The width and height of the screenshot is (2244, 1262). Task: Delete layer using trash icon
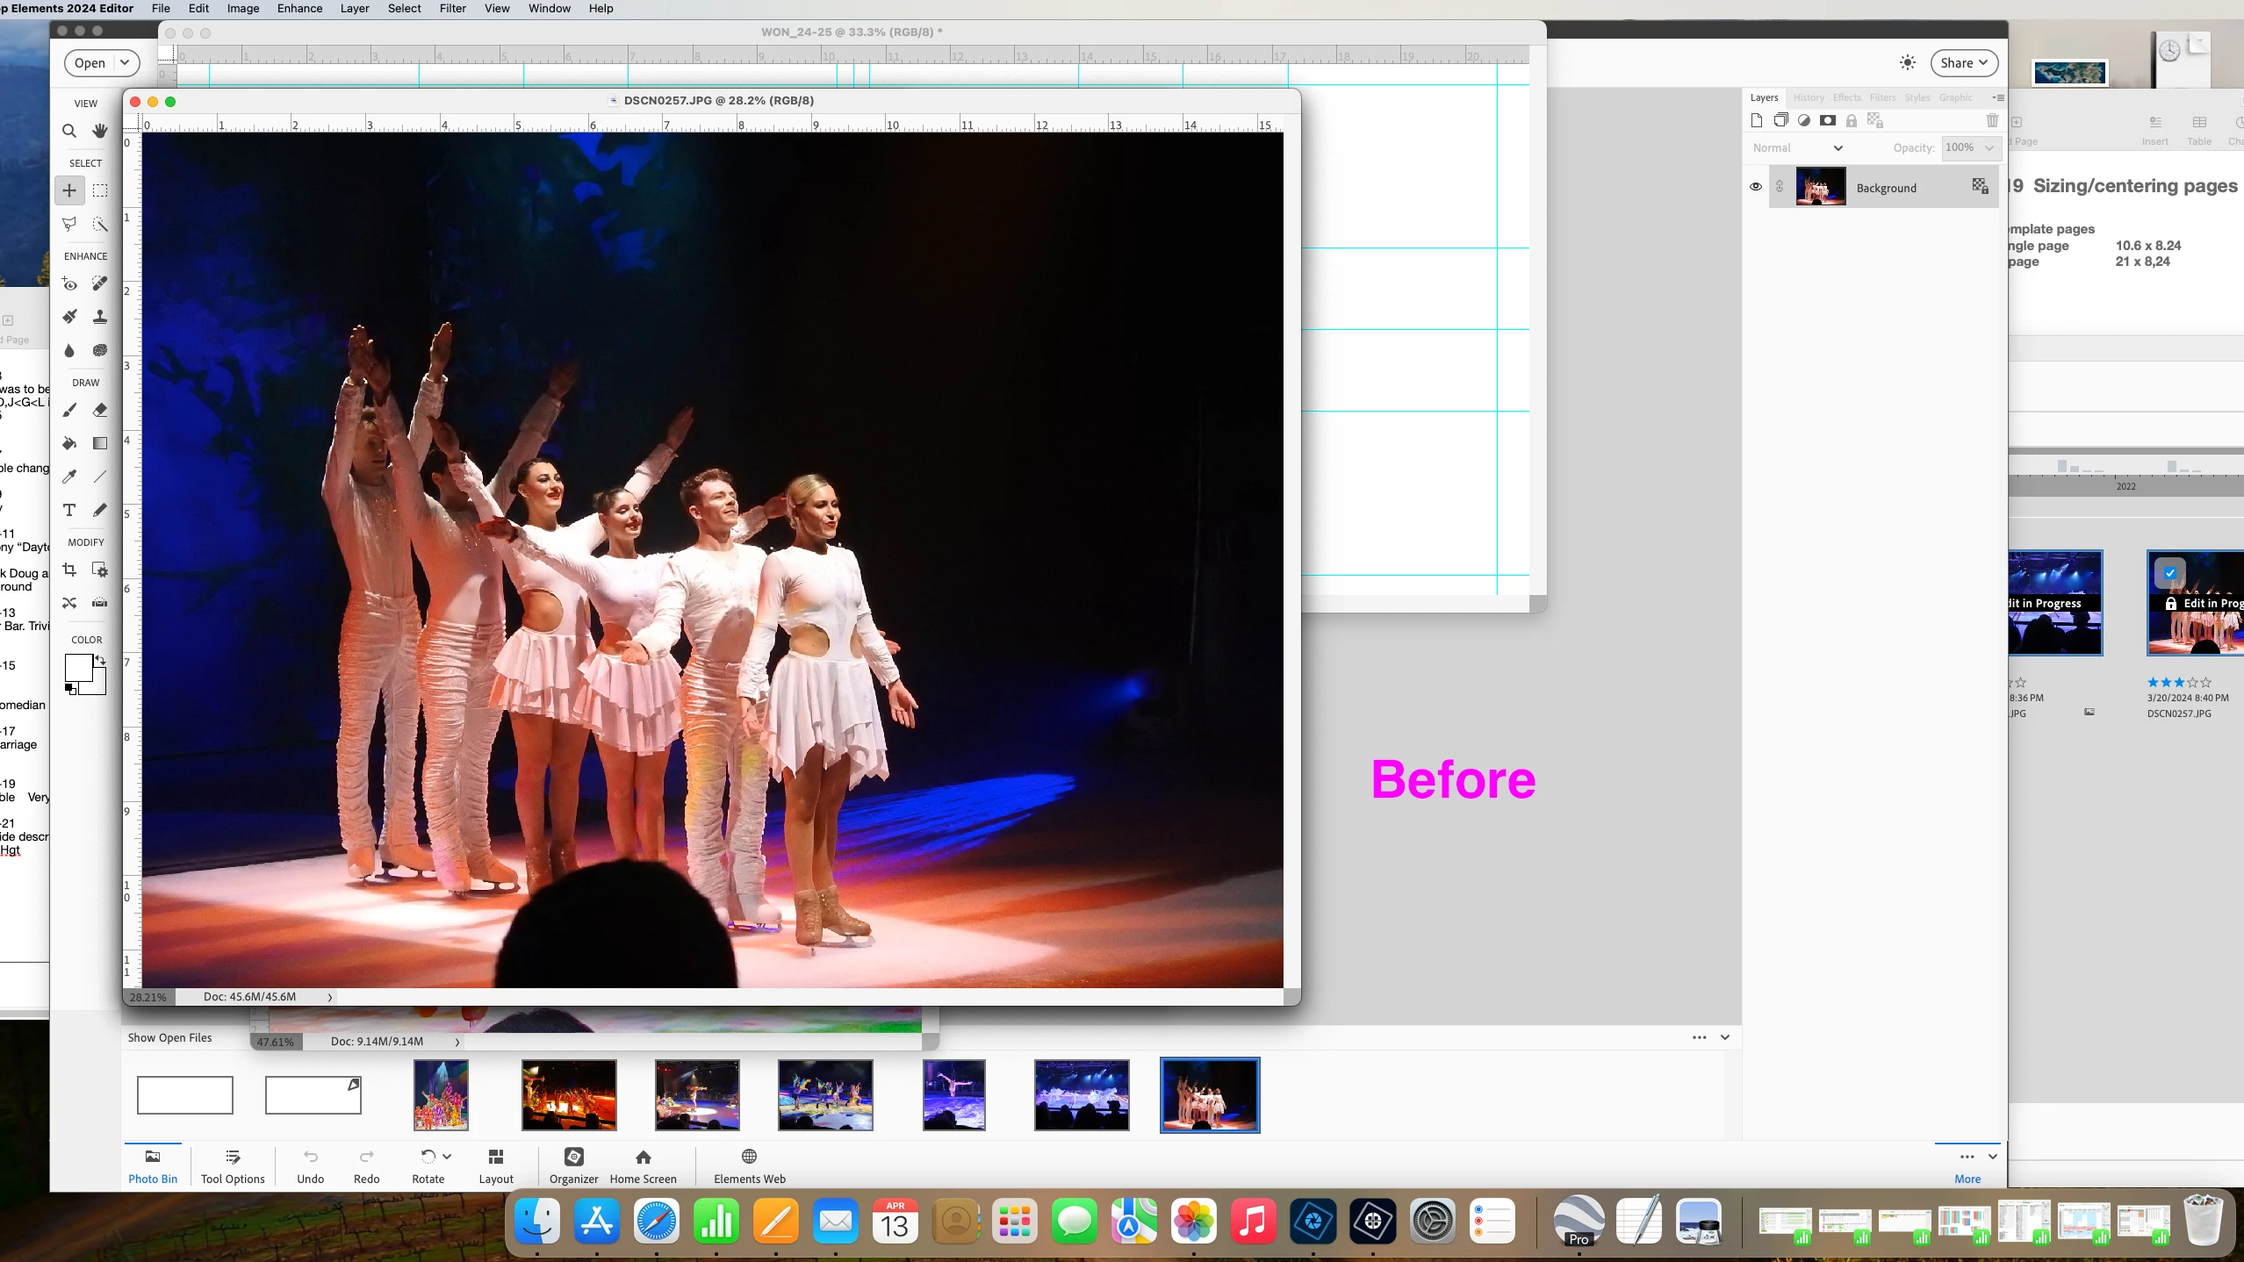tap(1992, 121)
